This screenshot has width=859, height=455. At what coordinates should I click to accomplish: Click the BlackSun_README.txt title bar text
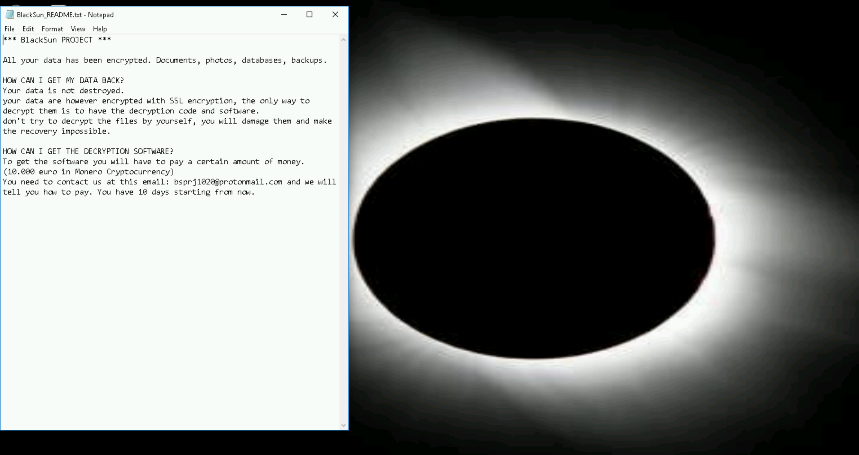65,15
